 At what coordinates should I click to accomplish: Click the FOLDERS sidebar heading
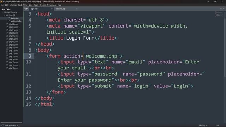tap(6, 10)
